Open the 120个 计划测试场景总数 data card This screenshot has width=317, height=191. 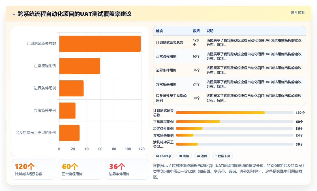pos(33,169)
